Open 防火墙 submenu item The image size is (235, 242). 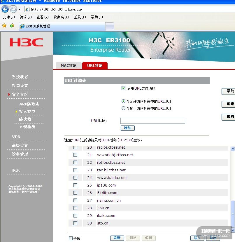click(25, 119)
